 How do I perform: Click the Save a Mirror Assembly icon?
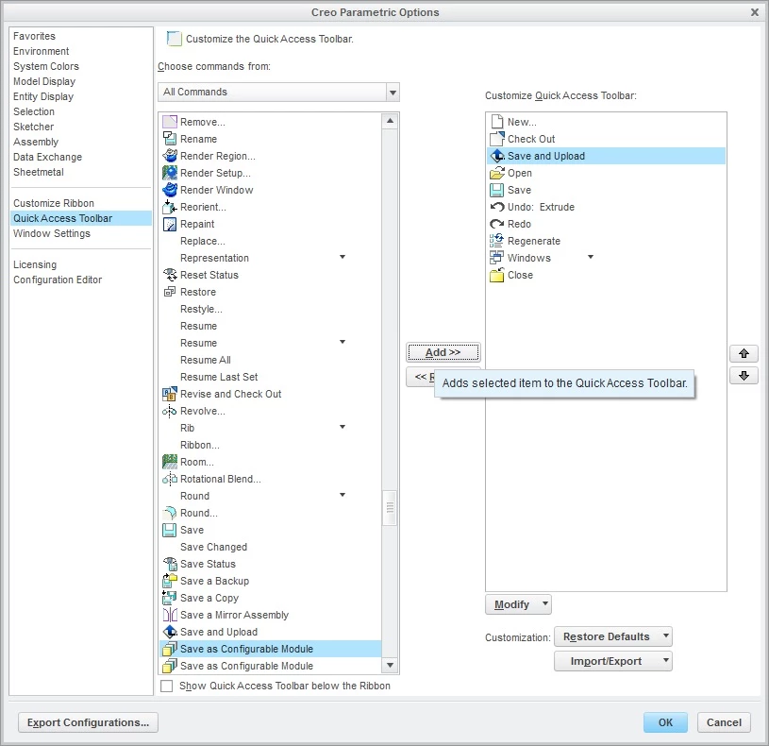[x=169, y=615]
